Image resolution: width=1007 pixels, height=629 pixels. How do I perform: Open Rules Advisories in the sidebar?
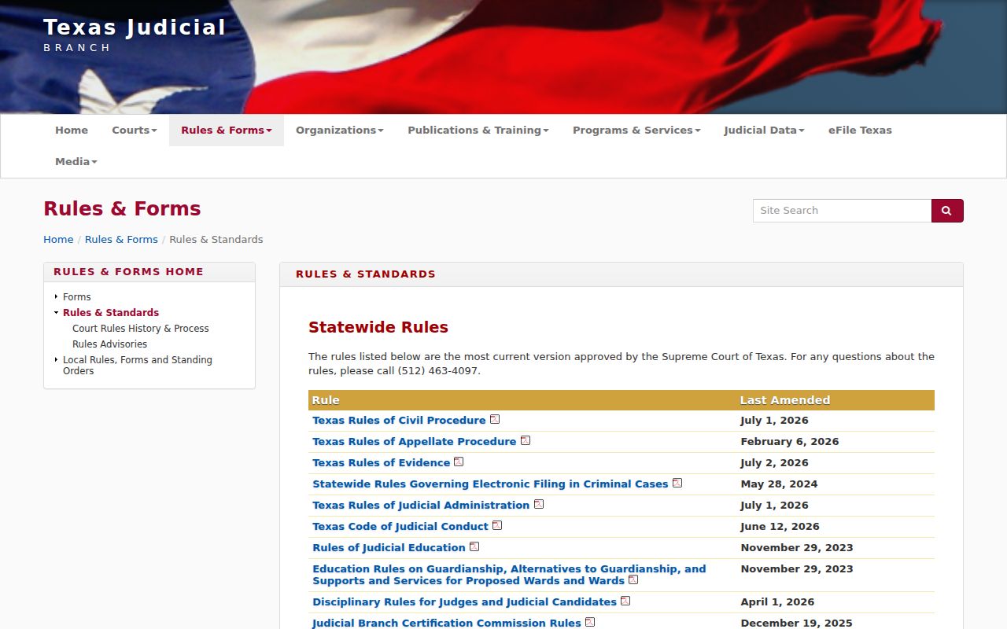click(109, 344)
